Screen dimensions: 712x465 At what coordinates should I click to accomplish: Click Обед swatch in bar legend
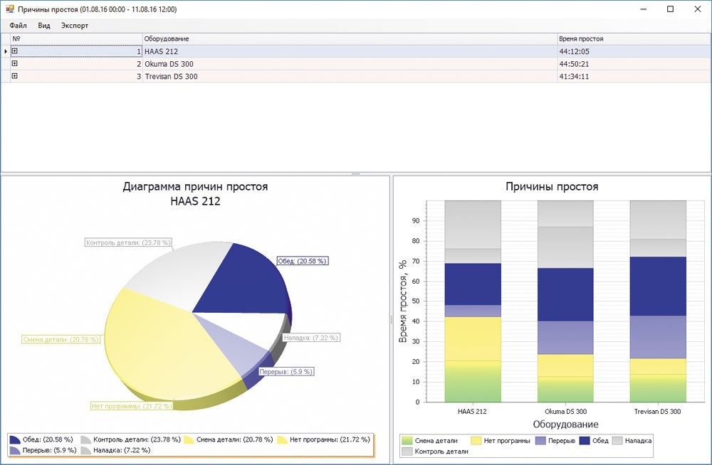pos(585,441)
